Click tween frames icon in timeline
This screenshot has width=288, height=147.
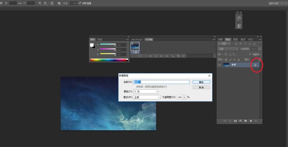(172, 56)
